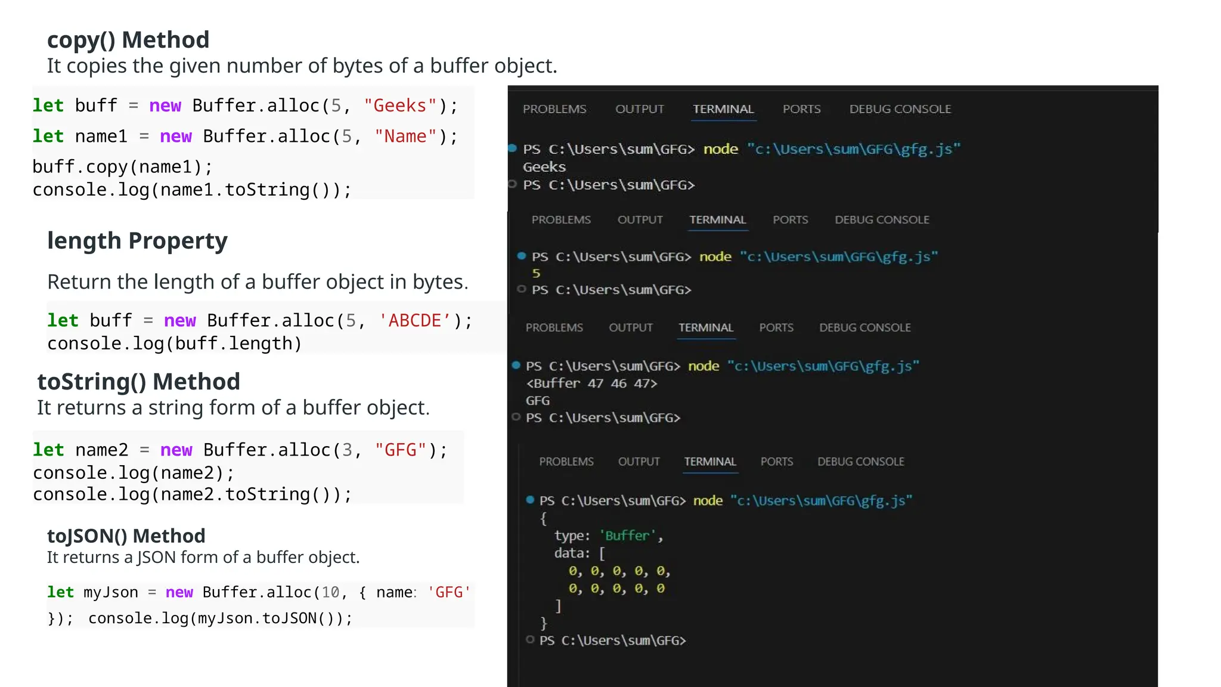Click hollow prompt marker below output 5
Image resolution: width=1221 pixels, height=687 pixels.
tap(522, 289)
